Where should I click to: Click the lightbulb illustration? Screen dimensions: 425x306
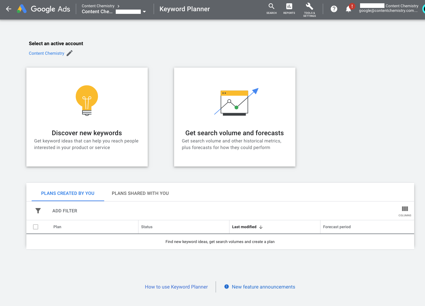[87, 101]
